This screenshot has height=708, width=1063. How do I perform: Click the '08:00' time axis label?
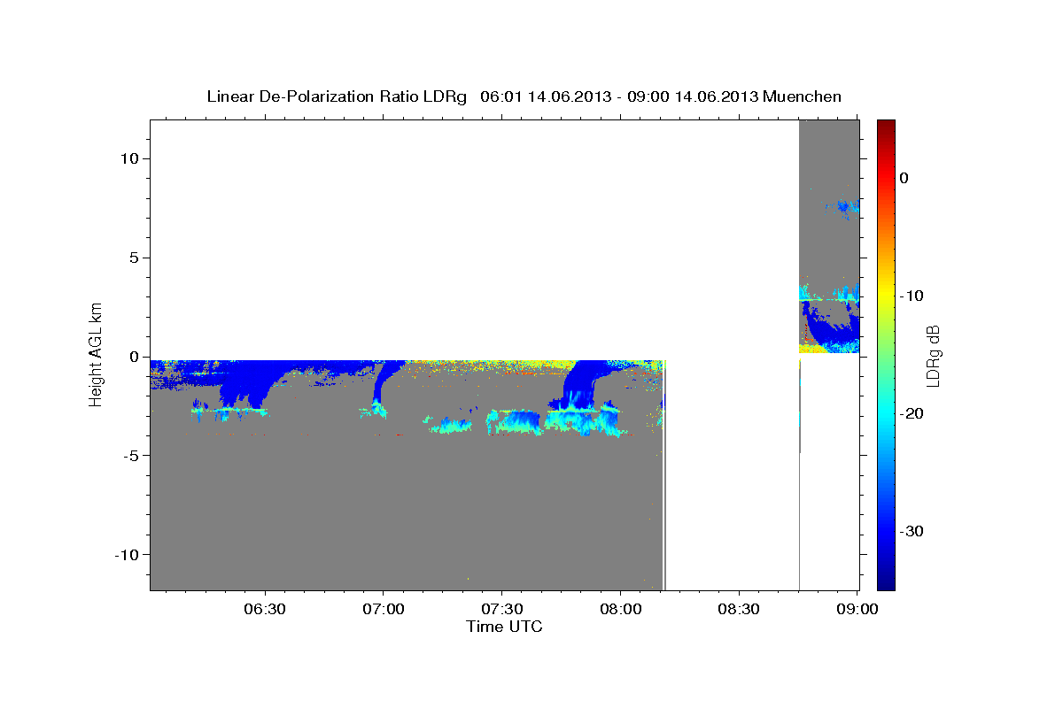621,610
